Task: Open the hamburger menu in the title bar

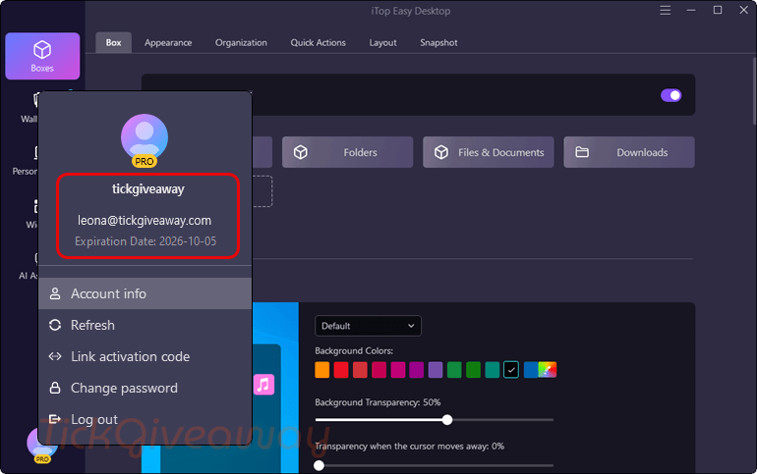Action: click(666, 10)
